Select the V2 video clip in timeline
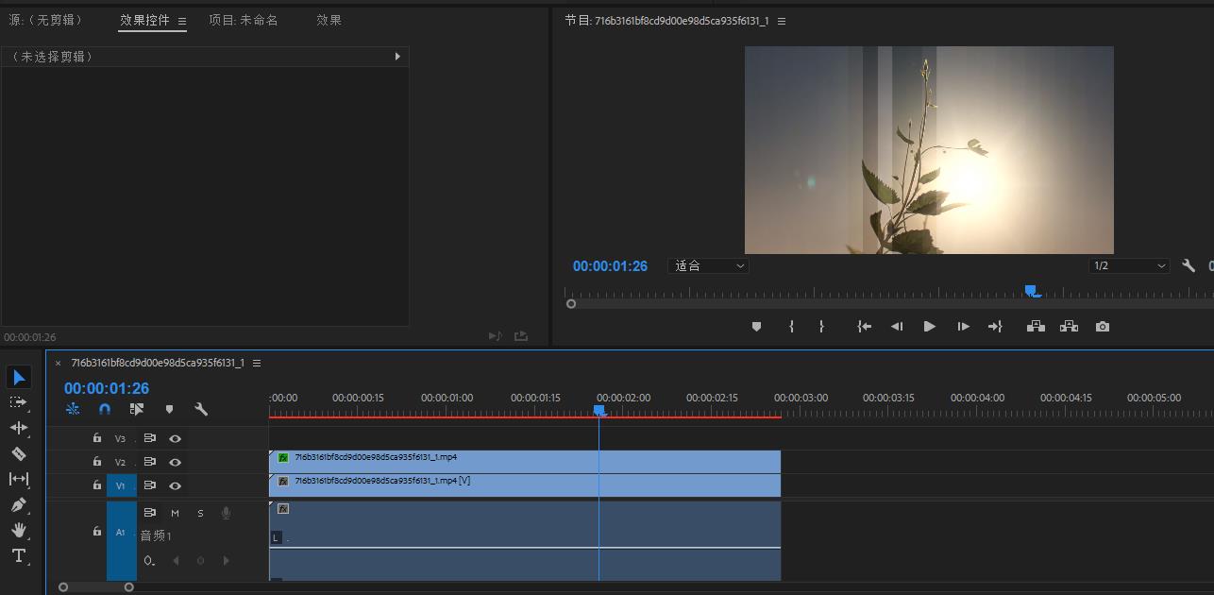Screen dimensions: 1214x595 [x=525, y=461]
